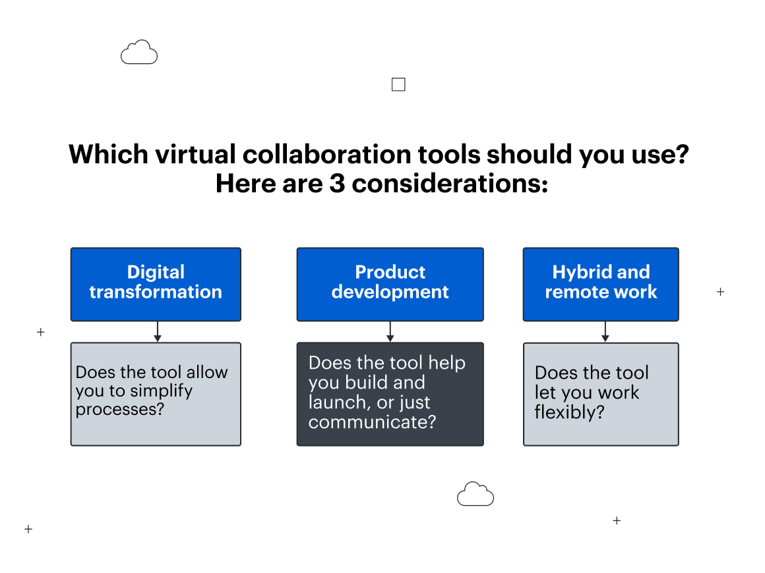Click the plus sign in the bottom-right area
Viewport: 765px width, 573px height.
click(x=617, y=520)
